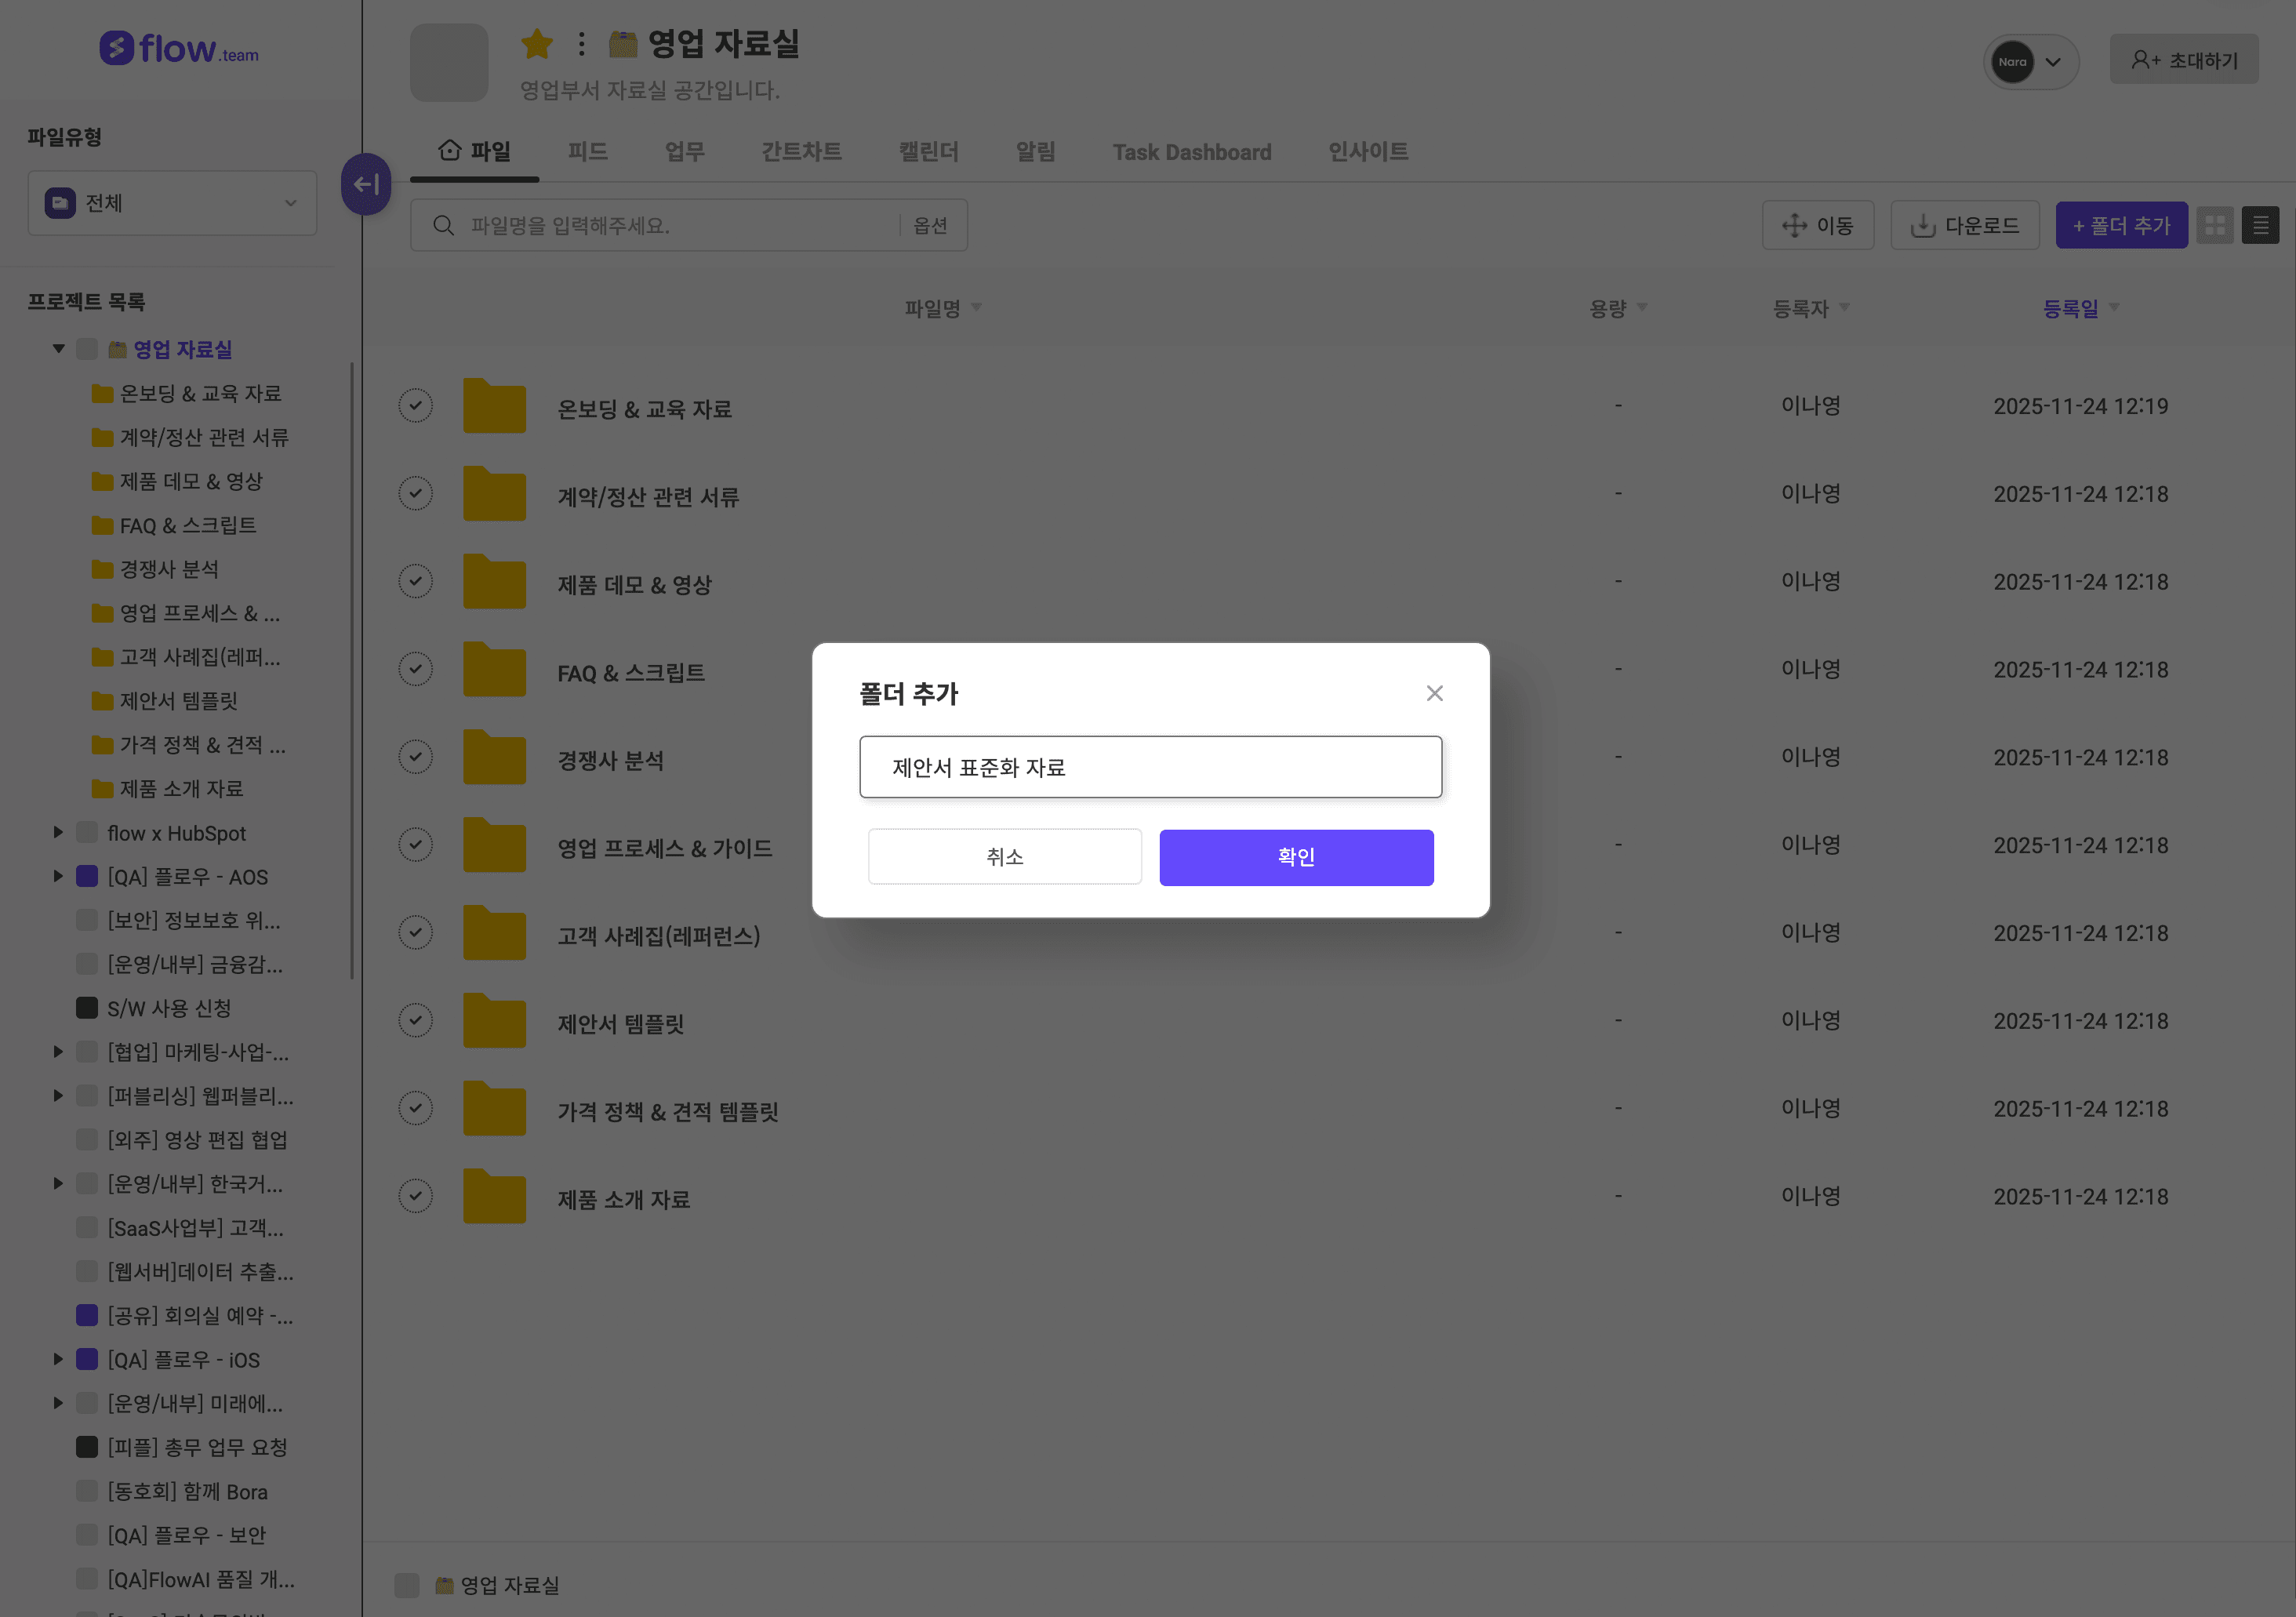Open the 전체 file type dropdown
The width and height of the screenshot is (2296, 1617).
coord(172,203)
